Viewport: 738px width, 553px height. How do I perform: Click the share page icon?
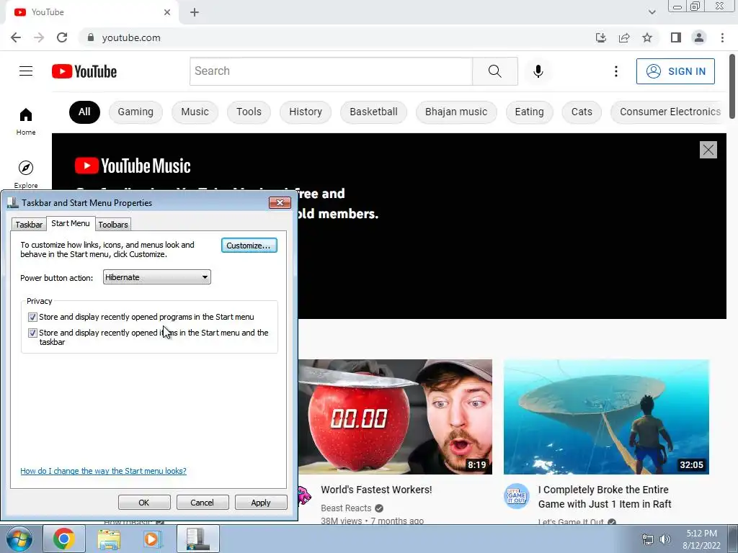point(624,37)
